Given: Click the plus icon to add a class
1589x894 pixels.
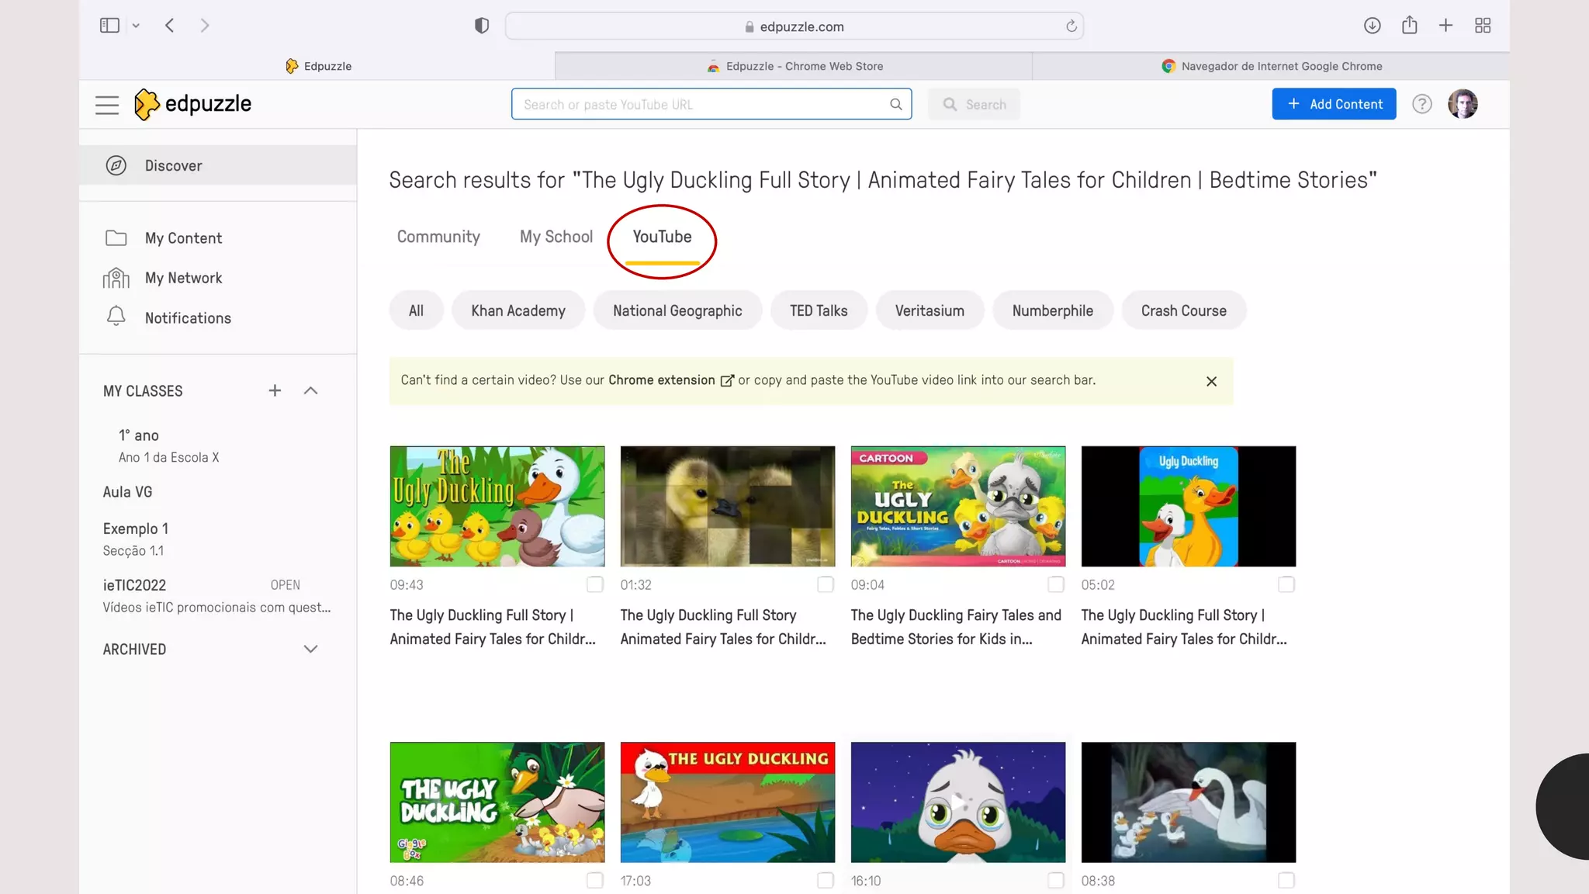Looking at the screenshot, I should pyautogui.click(x=275, y=390).
